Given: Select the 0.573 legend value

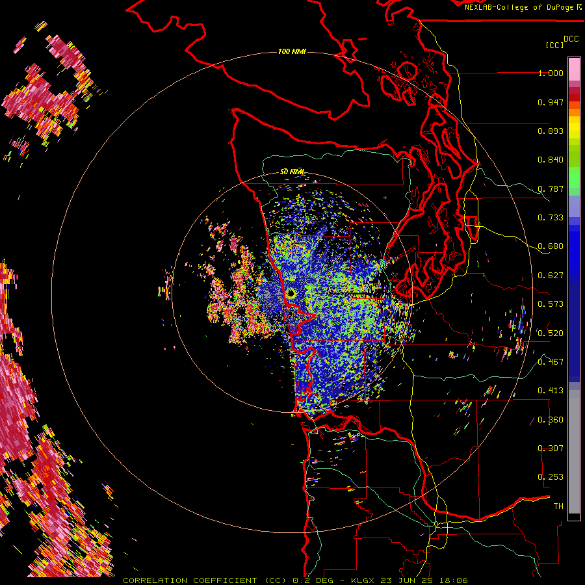Looking at the screenshot, I should click(x=551, y=304).
